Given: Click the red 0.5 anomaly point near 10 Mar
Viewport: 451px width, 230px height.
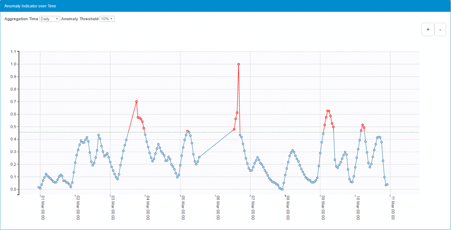Looking at the screenshot, I should pyautogui.click(x=362, y=125).
